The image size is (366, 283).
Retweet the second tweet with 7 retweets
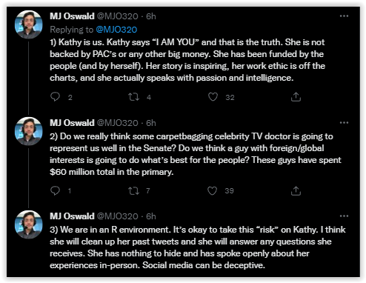coord(133,190)
